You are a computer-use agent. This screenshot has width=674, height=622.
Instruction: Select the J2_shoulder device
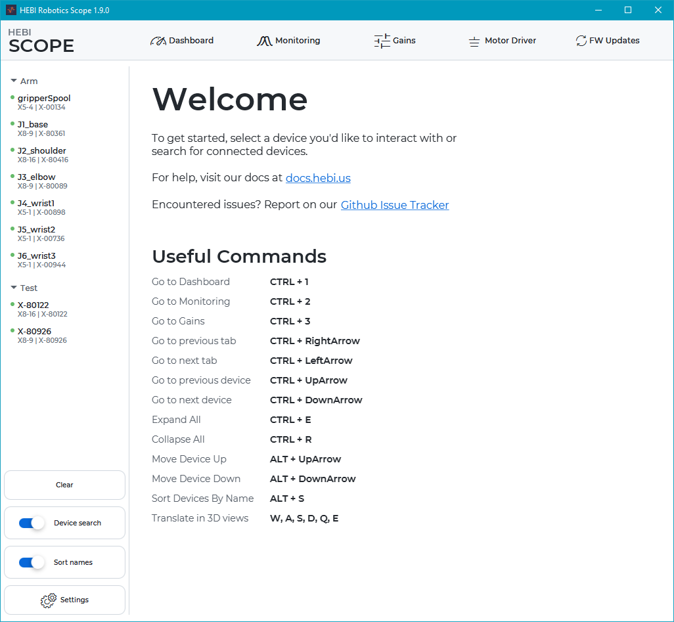(x=42, y=151)
